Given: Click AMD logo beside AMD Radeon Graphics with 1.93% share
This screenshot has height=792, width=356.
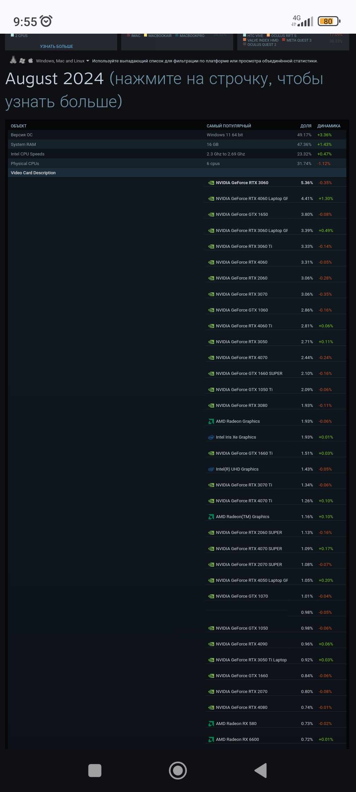Looking at the screenshot, I should pos(211,421).
